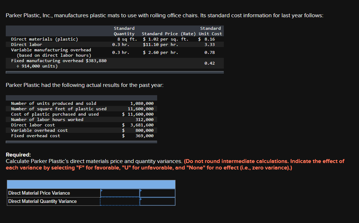Image resolution: width=359 pixels, height=223 pixels.
Task: Click the 'Direct labor' standard cost row label
Action: click(27, 45)
